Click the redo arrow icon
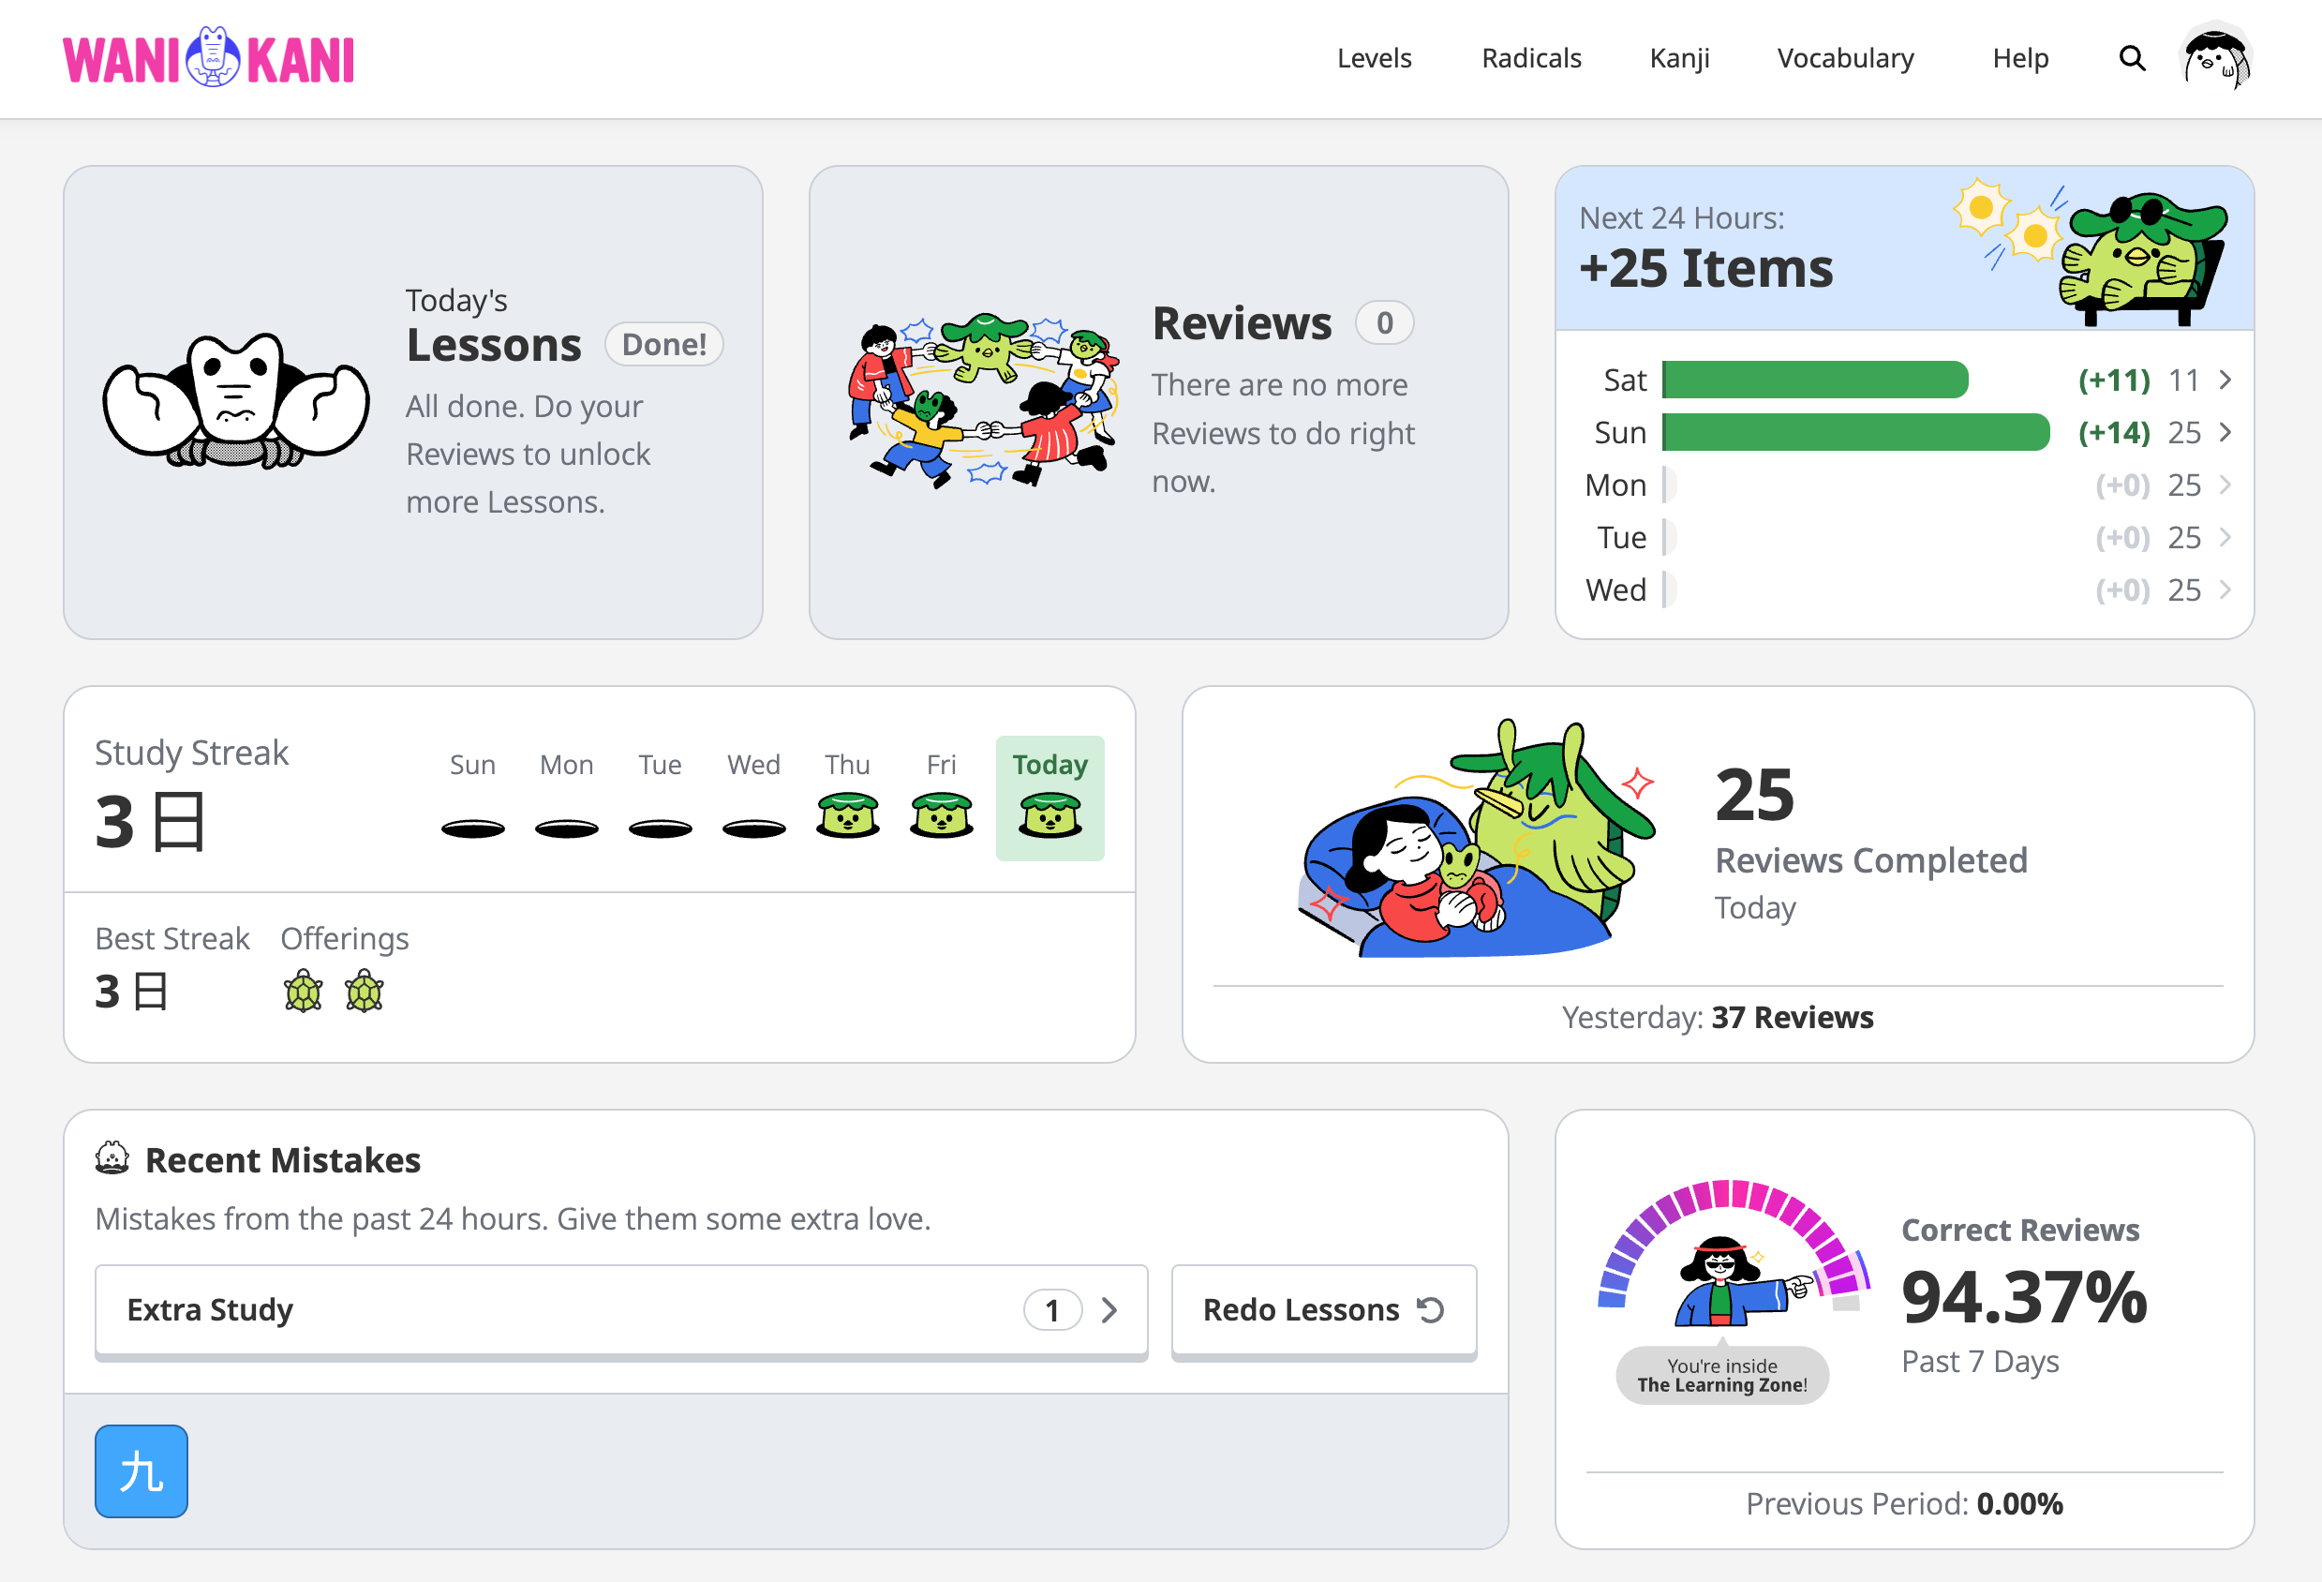 coord(1431,1309)
